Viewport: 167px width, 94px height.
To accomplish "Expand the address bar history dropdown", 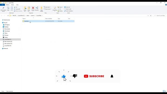I will (148, 16).
